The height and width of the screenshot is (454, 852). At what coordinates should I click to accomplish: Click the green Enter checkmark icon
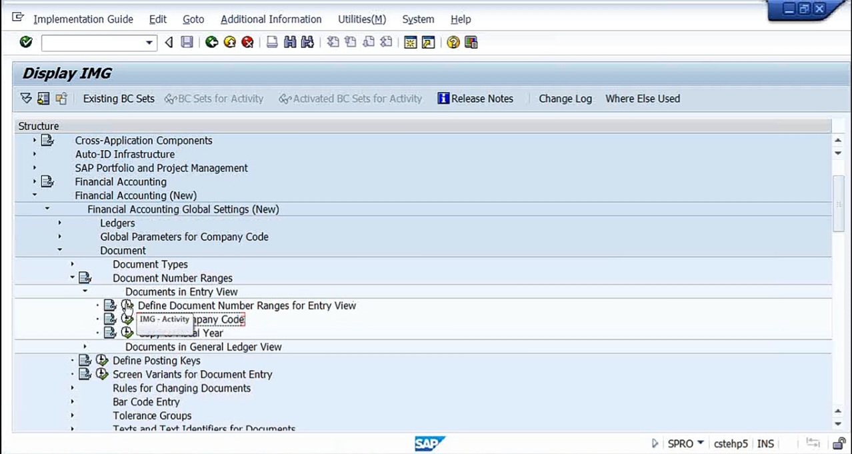(26, 43)
